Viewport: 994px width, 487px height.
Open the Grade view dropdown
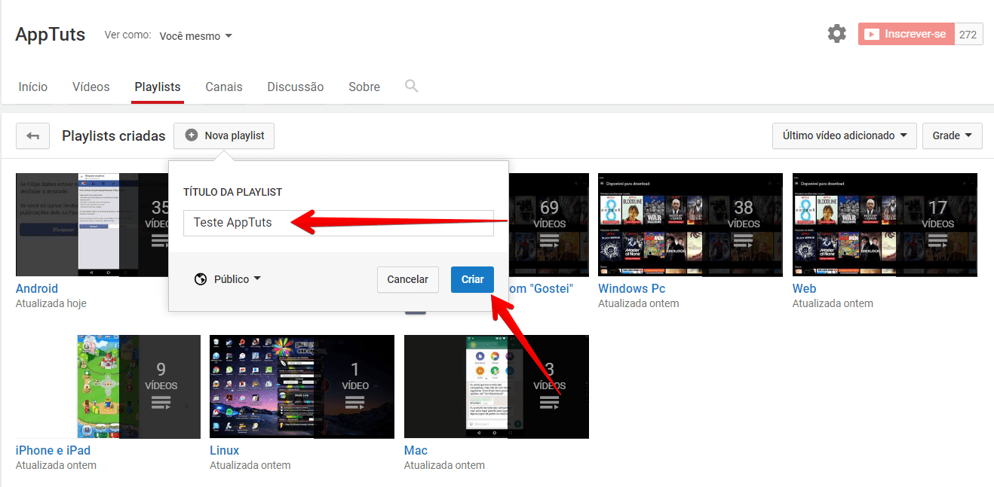point(952,136)
